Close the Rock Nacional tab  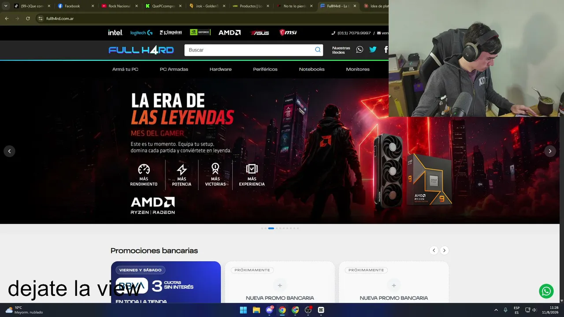tap(136, 6)
